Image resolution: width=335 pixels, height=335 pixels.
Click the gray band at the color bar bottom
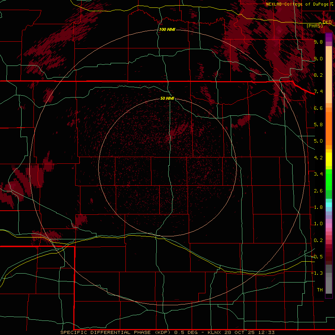click(329, 280)
